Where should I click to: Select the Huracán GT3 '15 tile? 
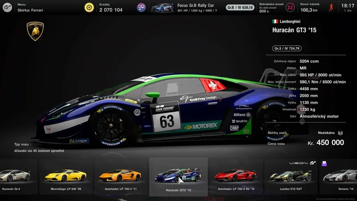pyautogui.click(x=178, y=177)
